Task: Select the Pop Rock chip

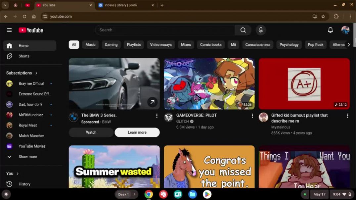Action: click(x=315, y=45)
